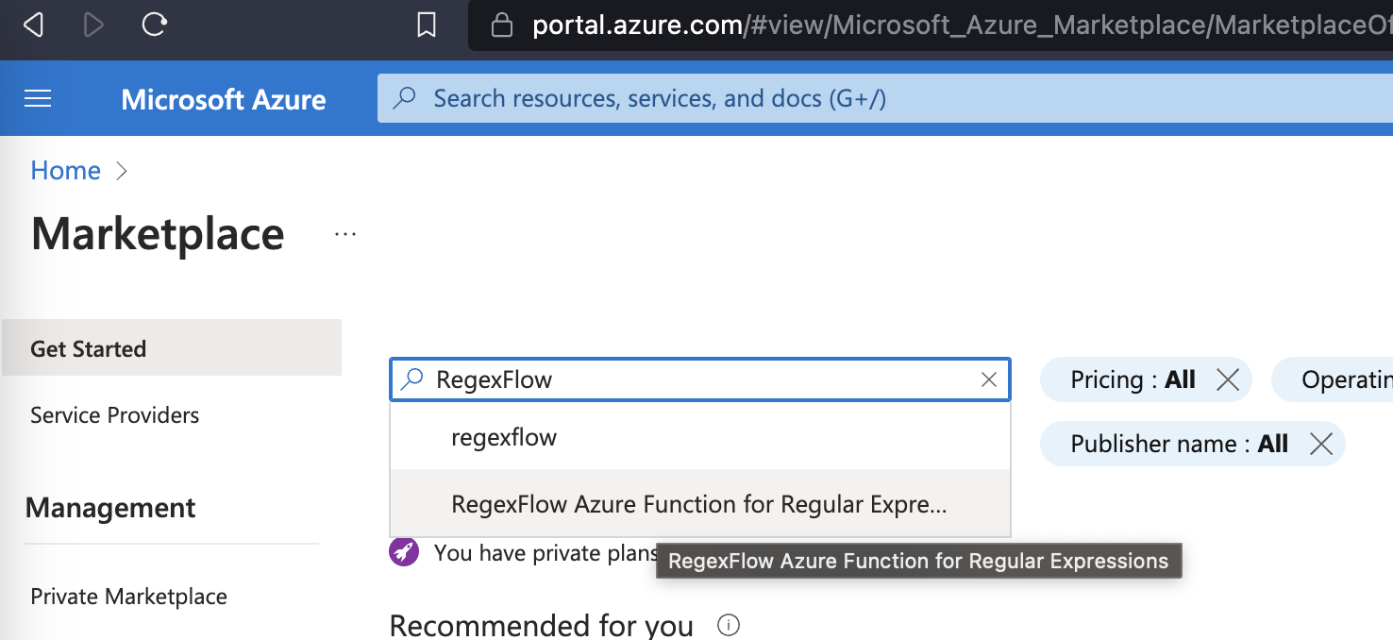Choose RegexFlow Azure Function for Regular Expressions suggestion
The image size is (1393, 640).
[x=697, y=504]
